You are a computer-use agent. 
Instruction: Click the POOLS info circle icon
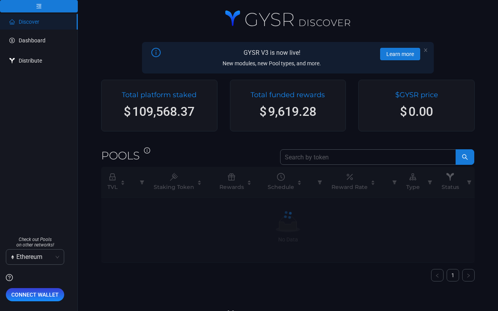147,150
